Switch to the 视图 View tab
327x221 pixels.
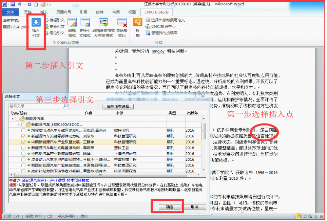pos(132,12)
